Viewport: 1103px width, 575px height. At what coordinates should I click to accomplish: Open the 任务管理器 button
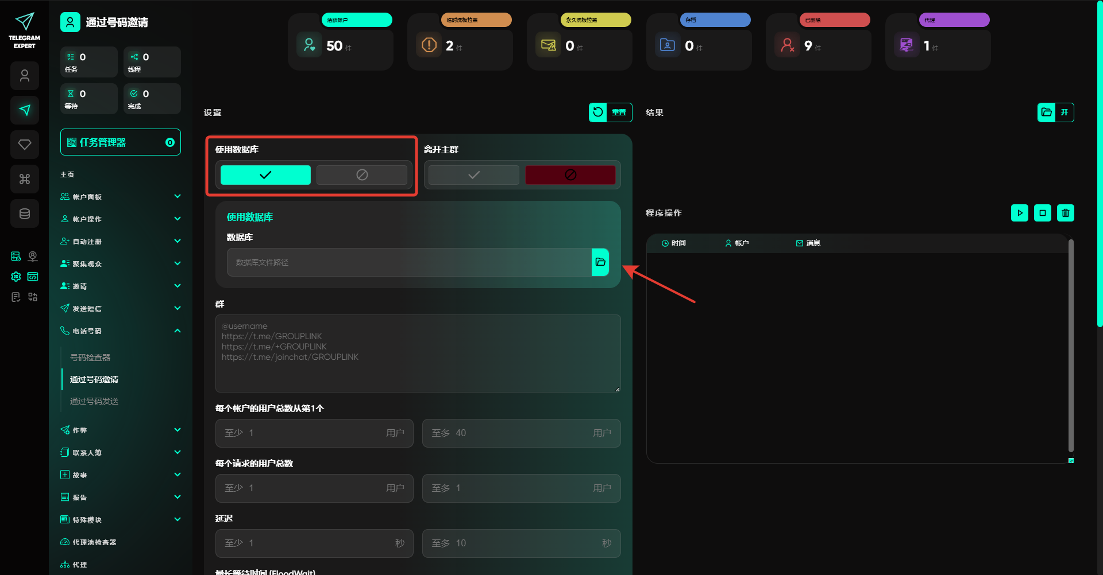point(121,142)
